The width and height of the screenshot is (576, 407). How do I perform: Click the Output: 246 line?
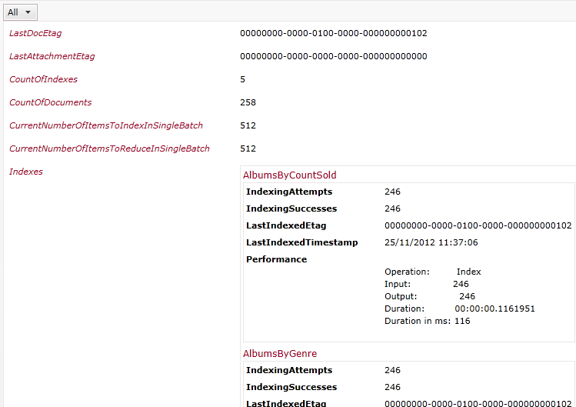(430, 296)
